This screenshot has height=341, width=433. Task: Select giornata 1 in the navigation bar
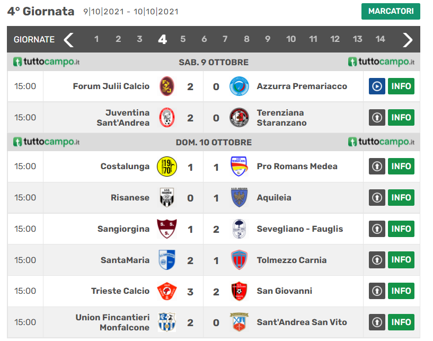coord(96,39)
